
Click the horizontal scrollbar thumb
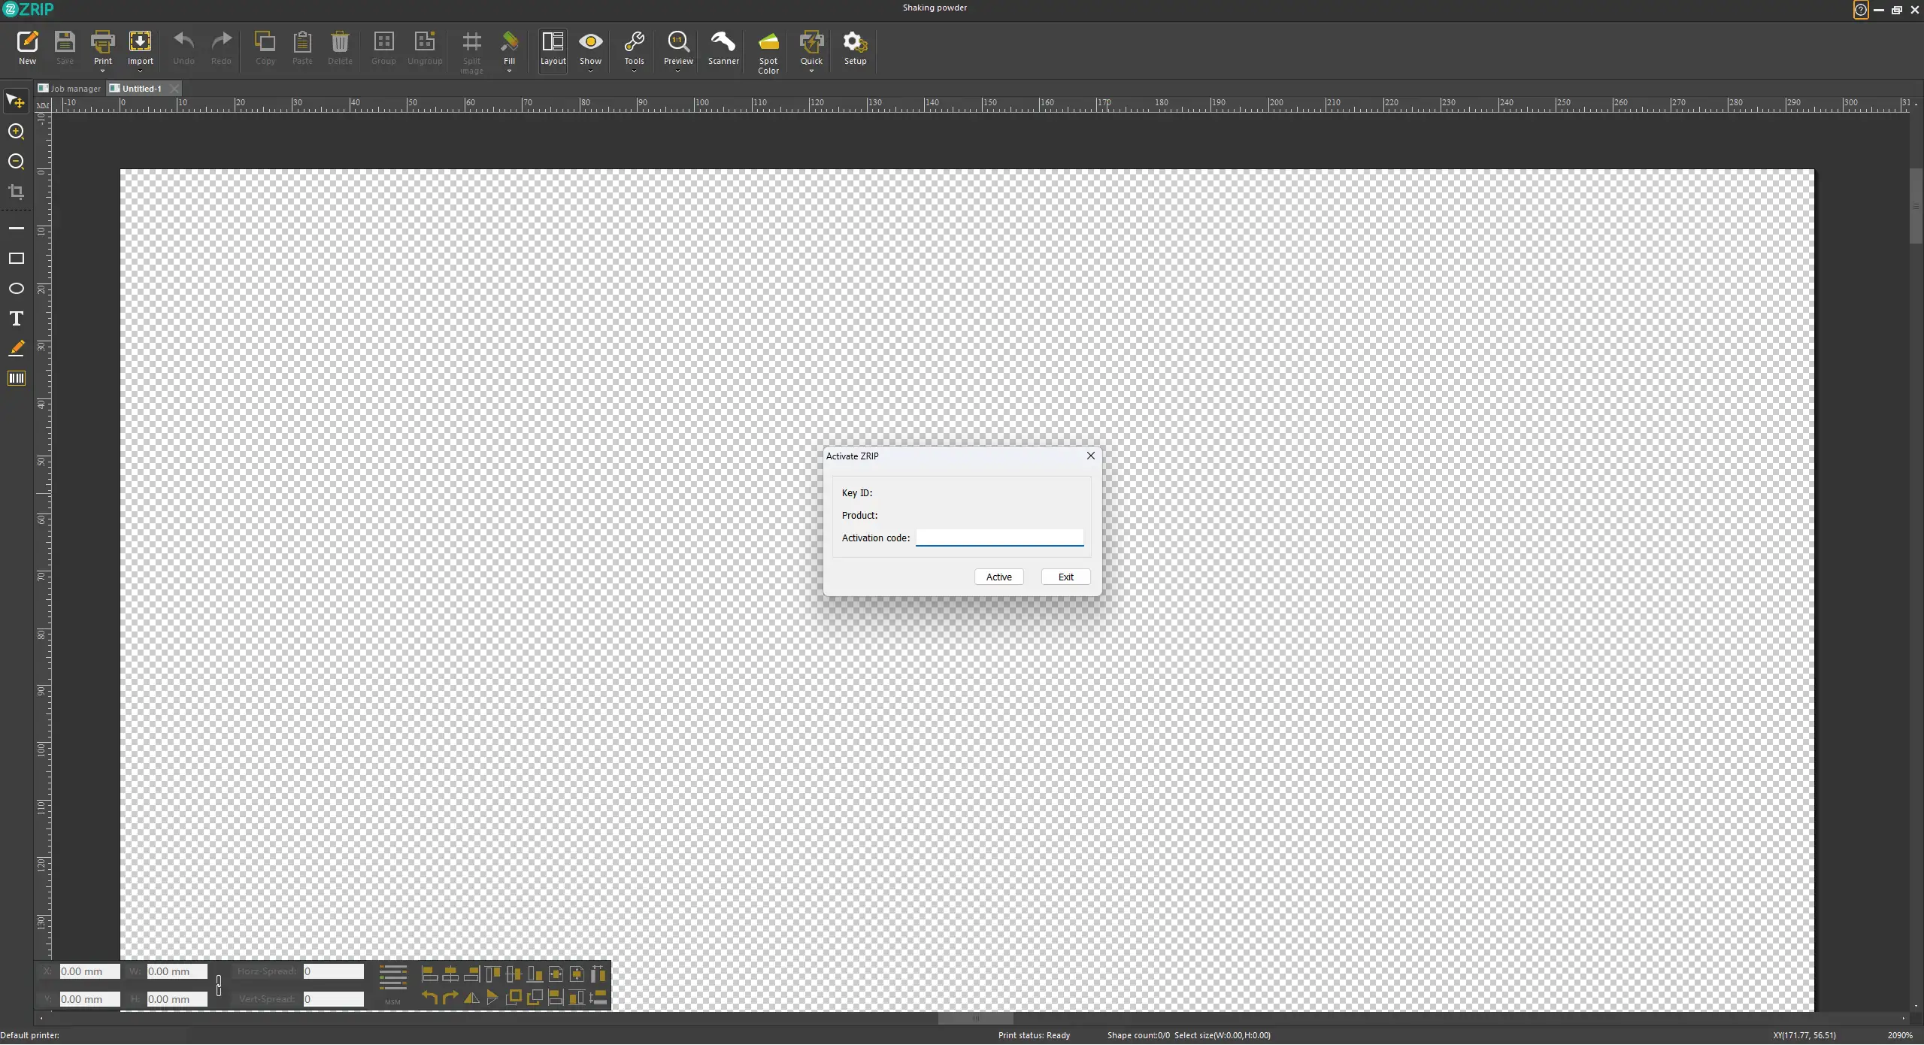pyautogui.click(x=975, y=1019)
